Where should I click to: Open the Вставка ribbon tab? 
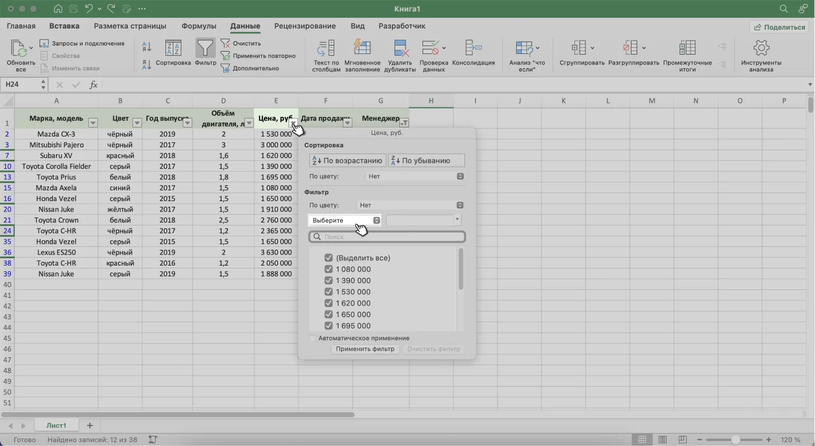(x=64, y=26)
